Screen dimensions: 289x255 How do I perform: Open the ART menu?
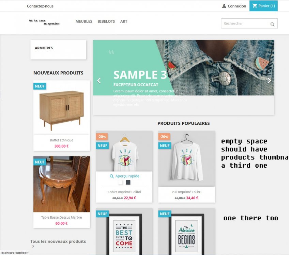124,21
